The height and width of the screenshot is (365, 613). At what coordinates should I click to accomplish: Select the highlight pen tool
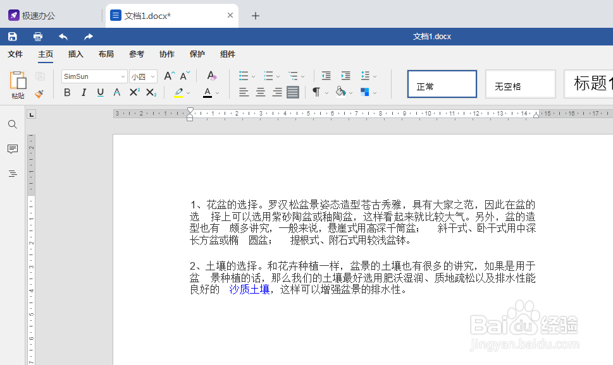point(178,92)
